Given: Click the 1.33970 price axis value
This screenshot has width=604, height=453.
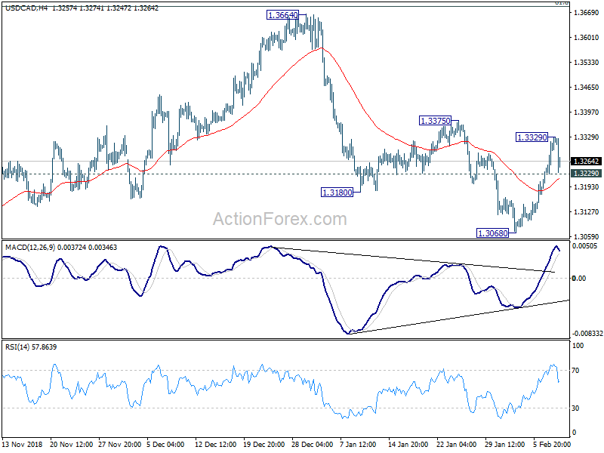Looking at the screenshot, I should [x=587, y=112].
